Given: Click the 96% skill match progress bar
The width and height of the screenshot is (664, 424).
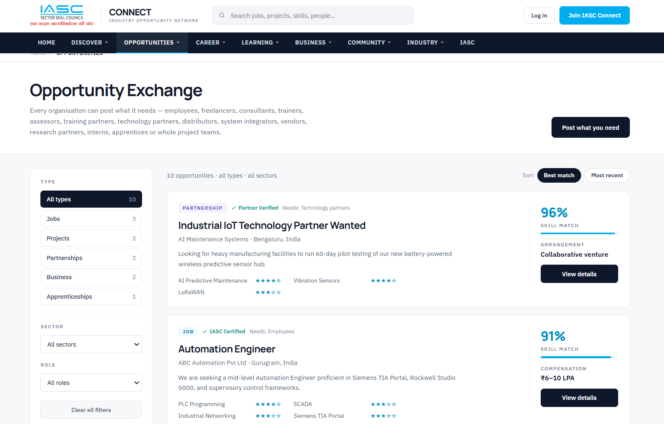Looking at the screenshot, I should click(579, 233).
